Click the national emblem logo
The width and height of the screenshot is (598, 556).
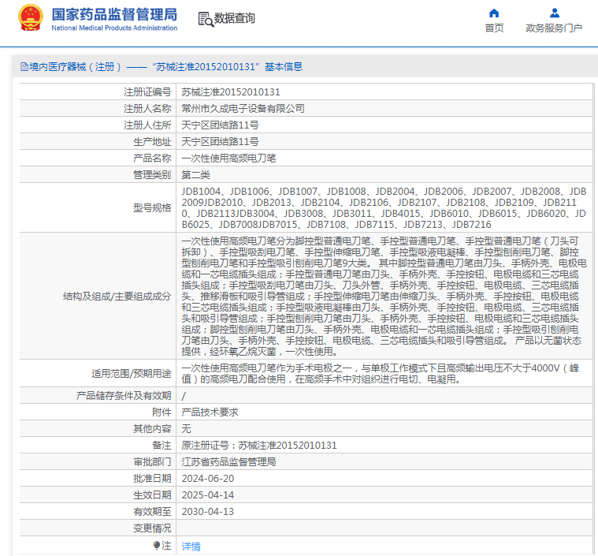[x=31, y=17]
